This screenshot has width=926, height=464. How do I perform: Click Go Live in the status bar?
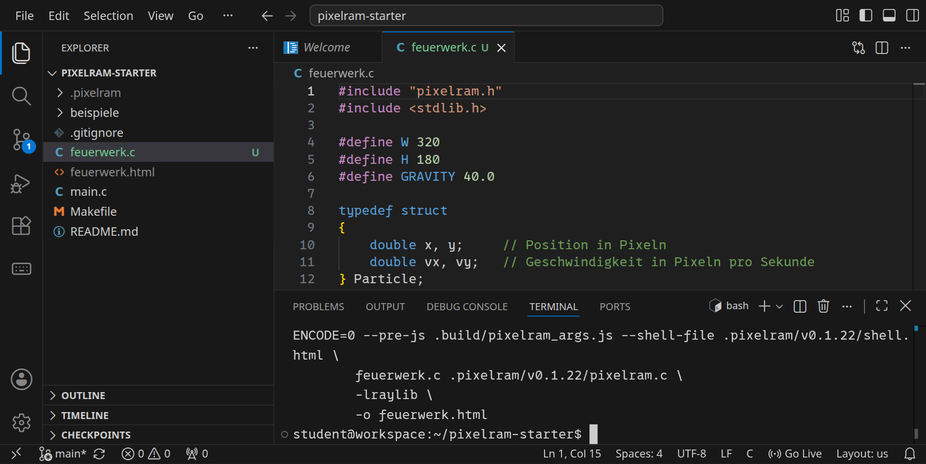(795, 454)
